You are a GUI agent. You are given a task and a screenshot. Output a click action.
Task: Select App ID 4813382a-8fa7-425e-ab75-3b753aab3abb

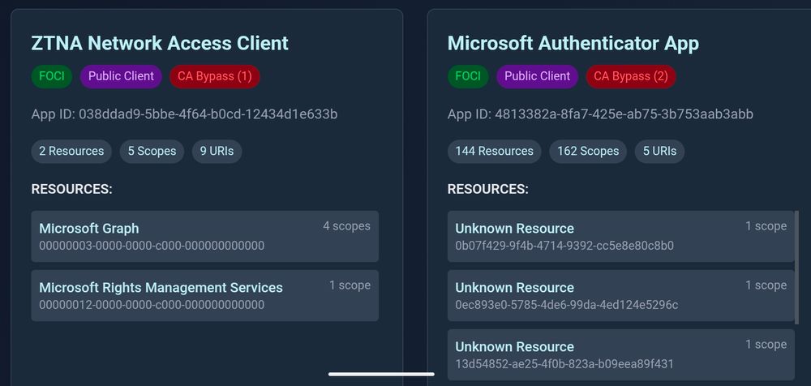click(600, 114)
